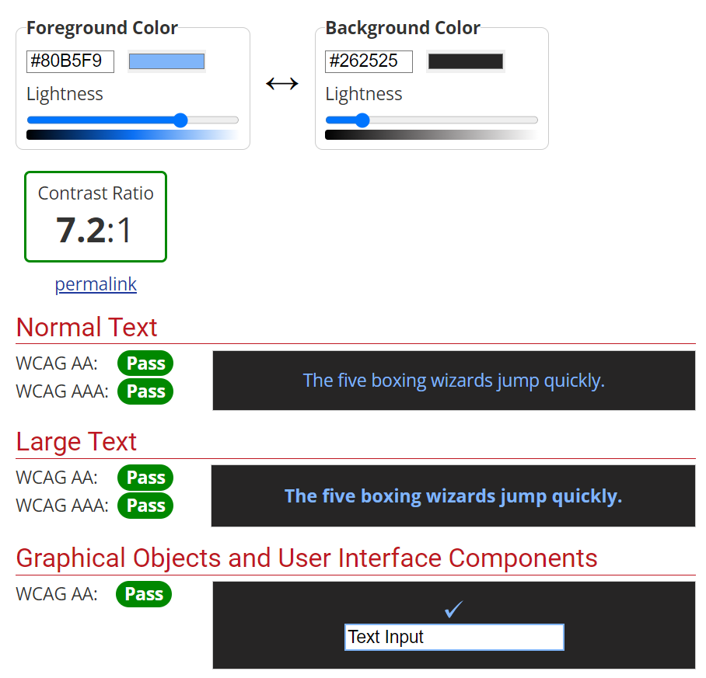Click the Normal Text WCAG AAA Pass badge
This screenshot has width=706, height=678.
145,391
